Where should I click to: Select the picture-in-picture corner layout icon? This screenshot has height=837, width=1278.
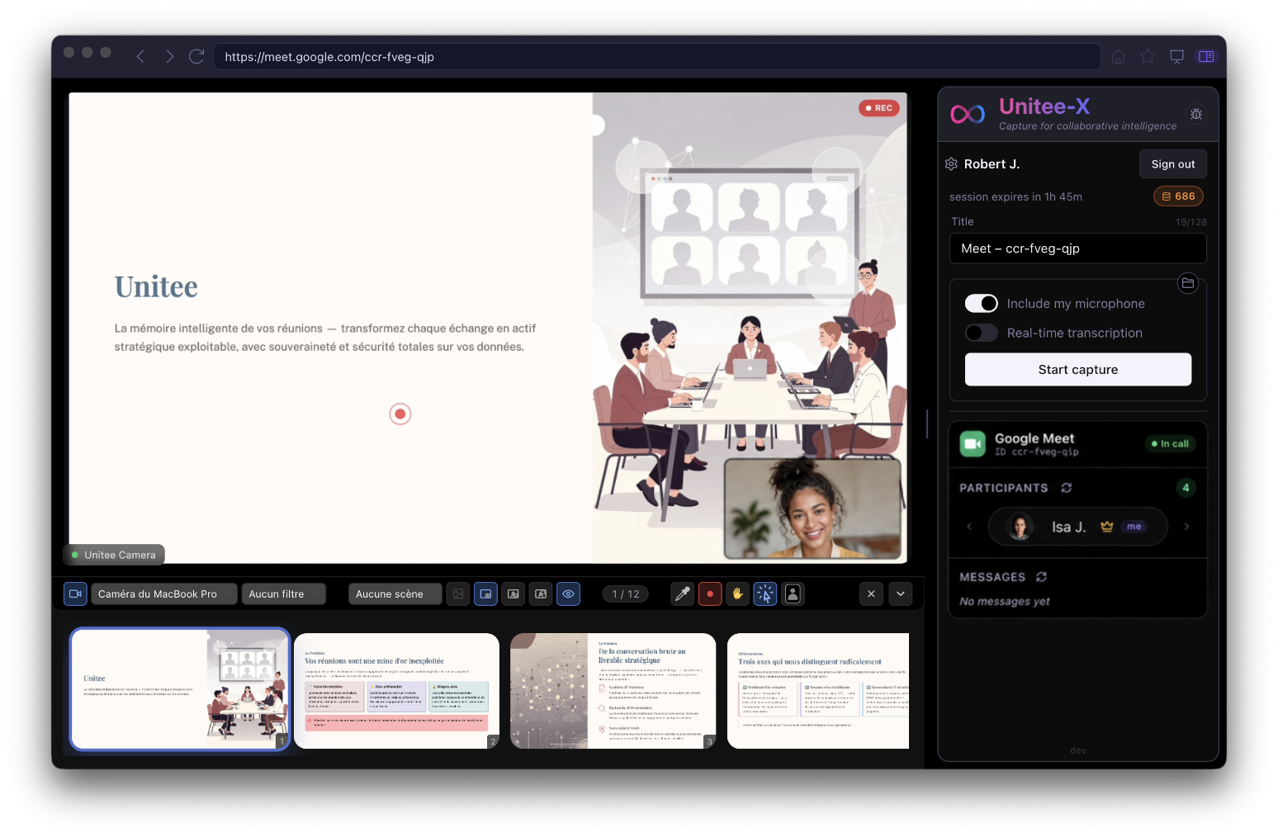tap(485, 593)
